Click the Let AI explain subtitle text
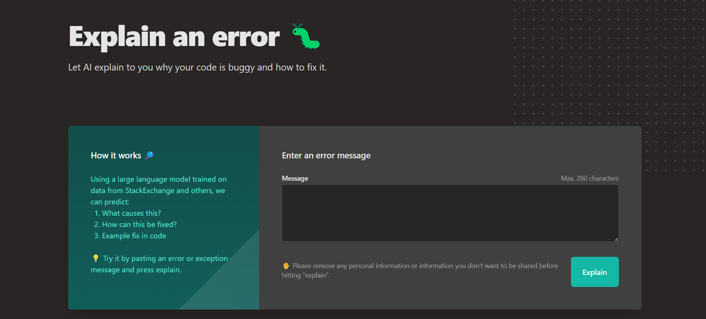Viewport: 706px width, 319px height. coord(197,68)
